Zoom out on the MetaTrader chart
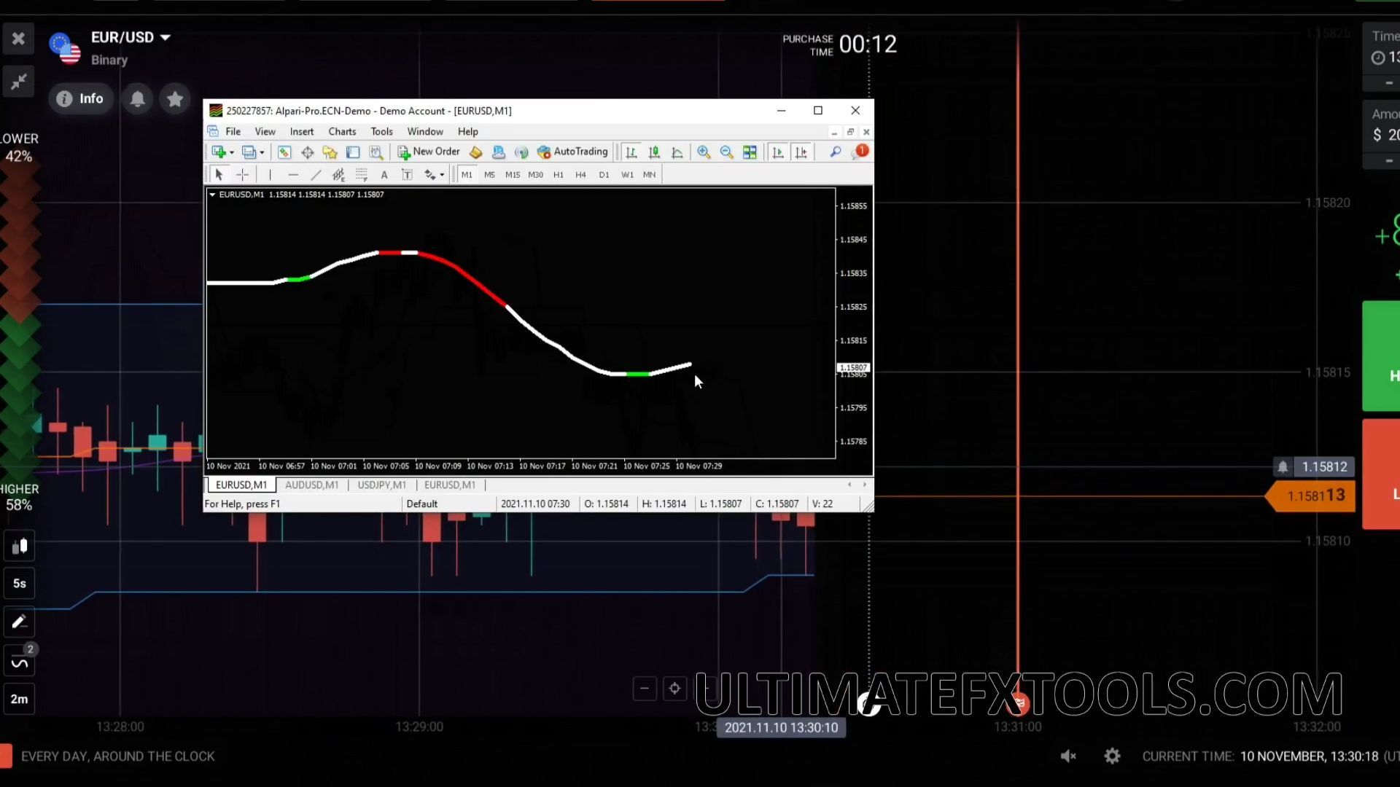Viewport: 1400px width, 787px height. [x=726, y=152]
